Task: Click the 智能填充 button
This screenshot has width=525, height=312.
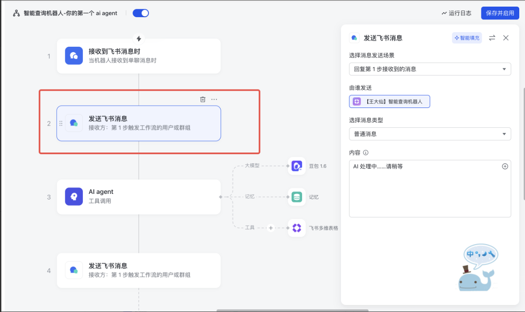Action: point(467,38)
